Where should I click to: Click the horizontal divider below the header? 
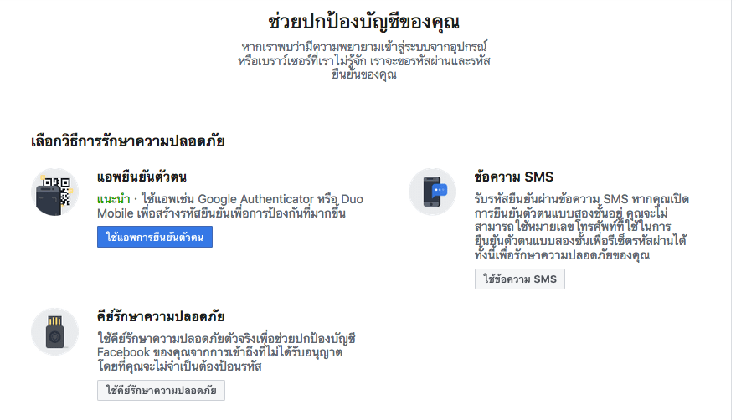[x=366, y=105]
